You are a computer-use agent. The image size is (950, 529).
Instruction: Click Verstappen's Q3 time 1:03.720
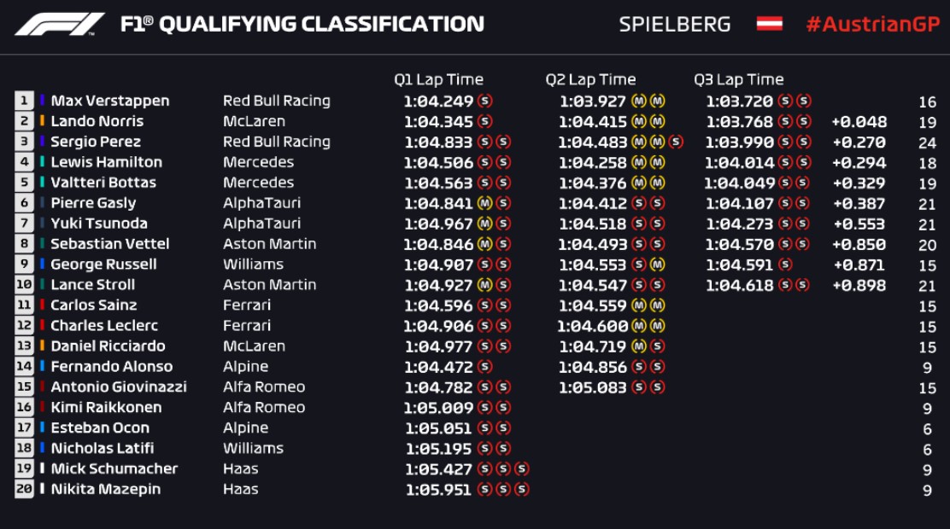(739, 101)
